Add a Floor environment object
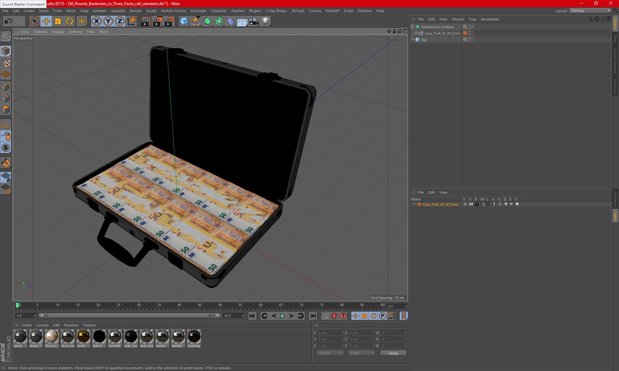The image size is (619, 371). click(x=242, y=21)
